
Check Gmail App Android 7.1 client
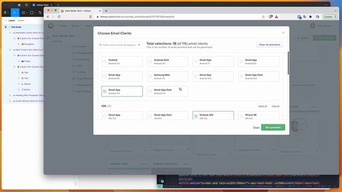196,61
